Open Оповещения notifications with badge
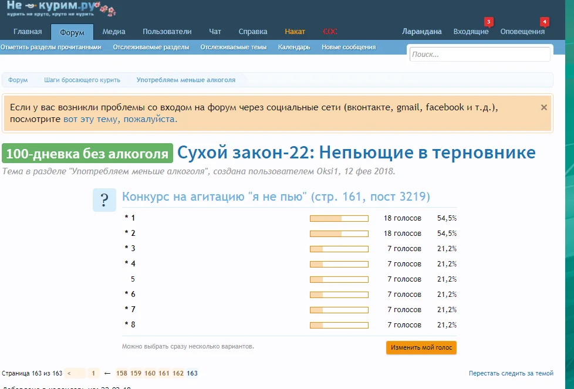This screenshot has width=574, height=389. click(522, 32)
